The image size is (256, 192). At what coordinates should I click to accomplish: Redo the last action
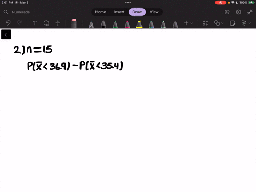pos(19,23)
